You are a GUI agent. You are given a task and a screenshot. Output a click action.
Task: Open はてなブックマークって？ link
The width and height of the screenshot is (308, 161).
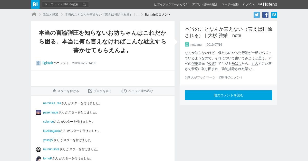click(x=171, y=4)
